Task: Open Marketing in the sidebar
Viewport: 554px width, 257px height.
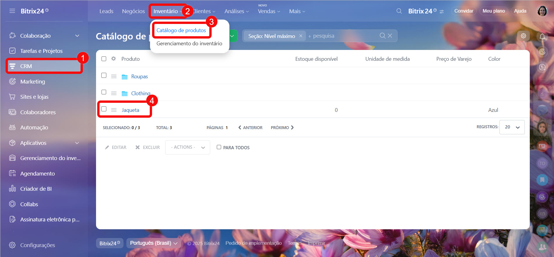Action: pyautogui.click(x=32, y=81)
